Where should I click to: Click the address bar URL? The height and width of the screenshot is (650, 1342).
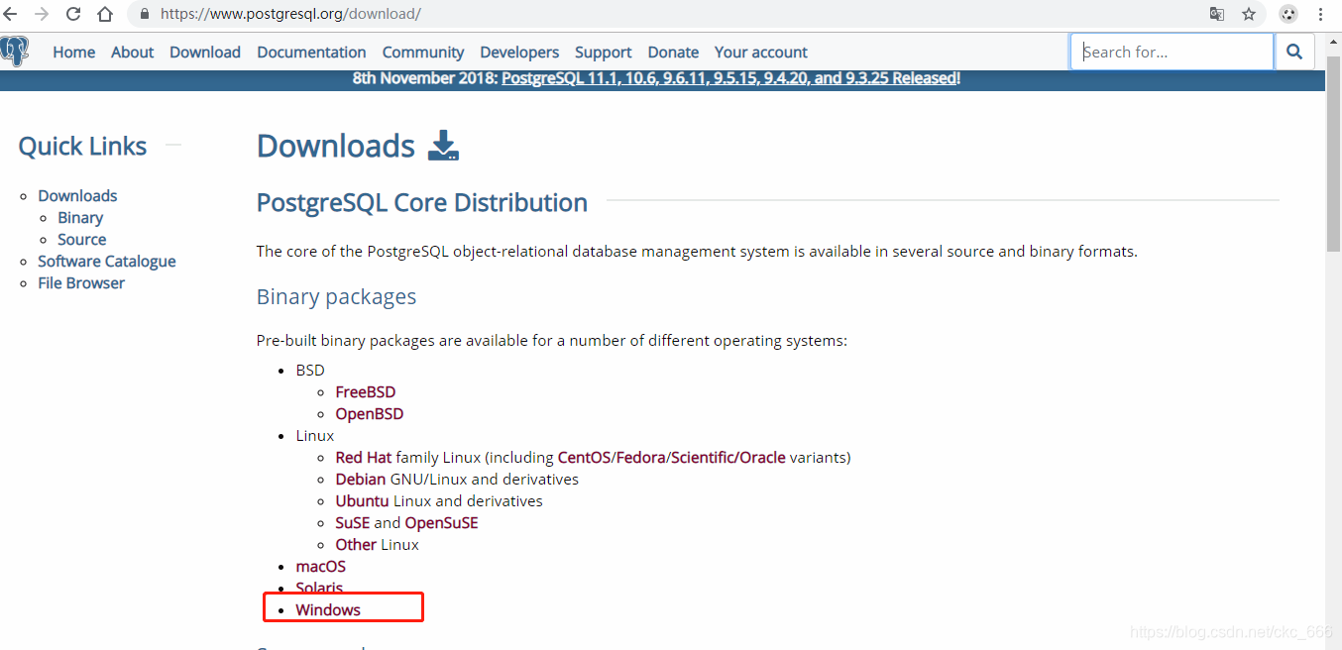click(290, 15)
